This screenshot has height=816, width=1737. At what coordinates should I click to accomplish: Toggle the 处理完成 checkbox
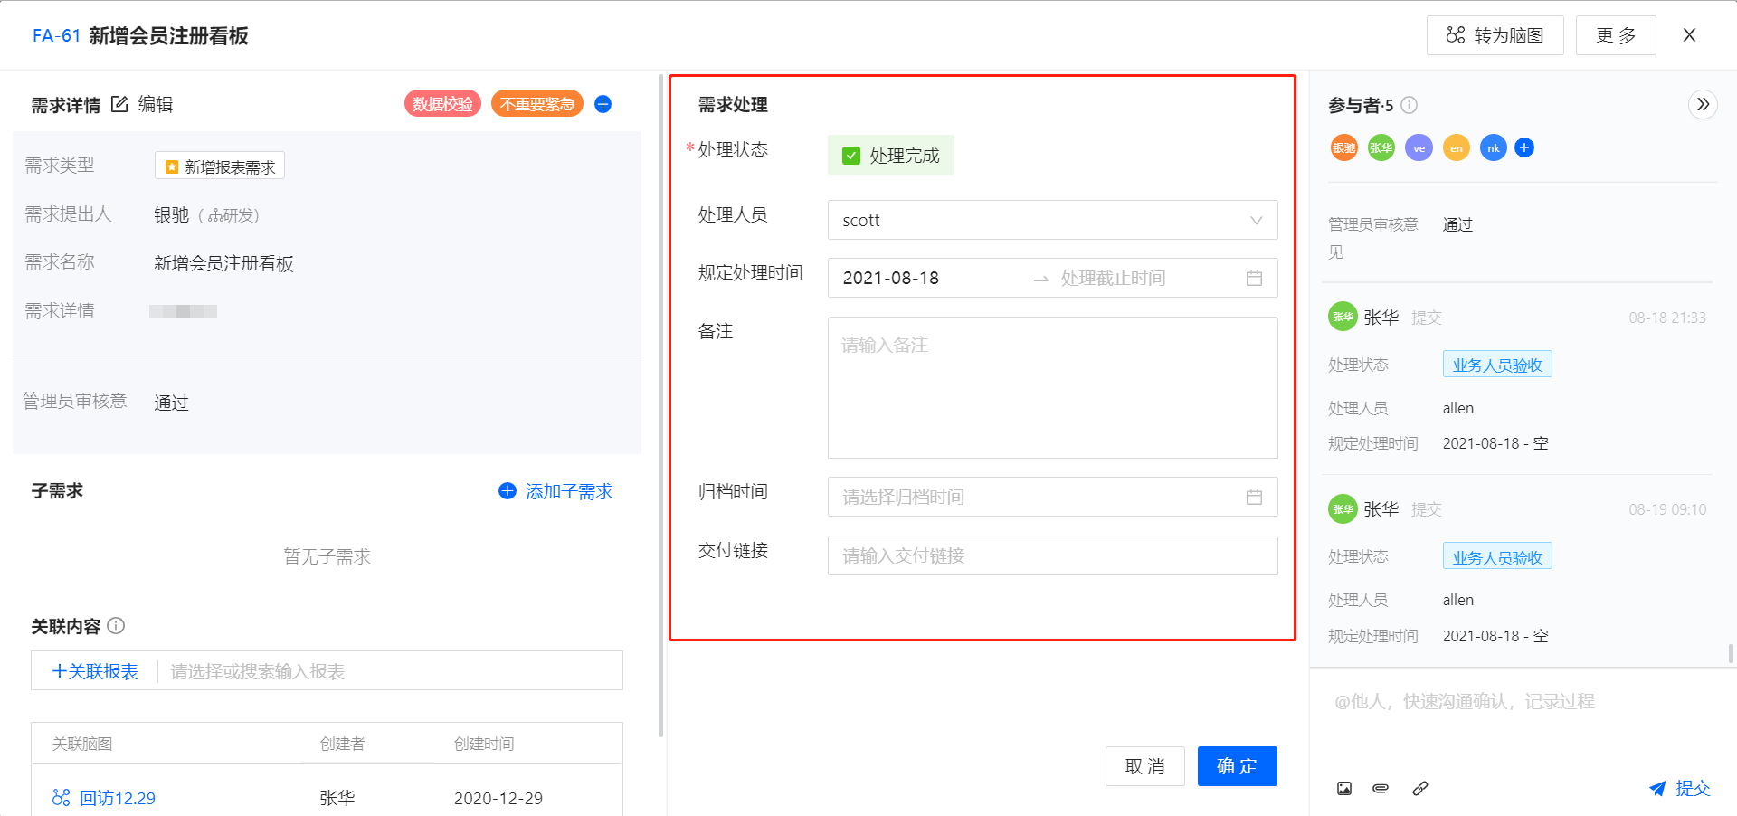click(851, 156)
